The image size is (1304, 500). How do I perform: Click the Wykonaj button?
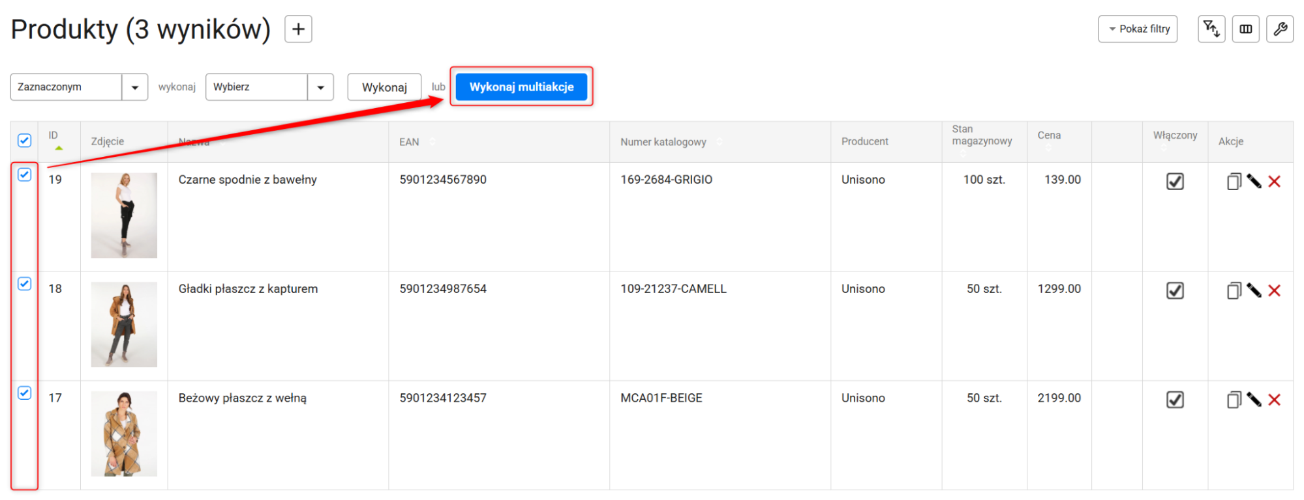click(384, 87)
